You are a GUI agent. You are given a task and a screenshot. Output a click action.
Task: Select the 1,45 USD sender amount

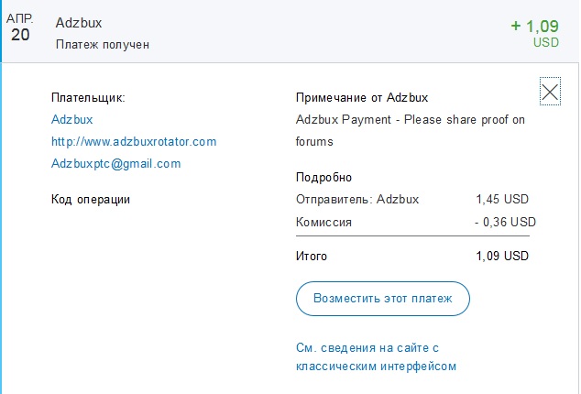pos(502,200)
